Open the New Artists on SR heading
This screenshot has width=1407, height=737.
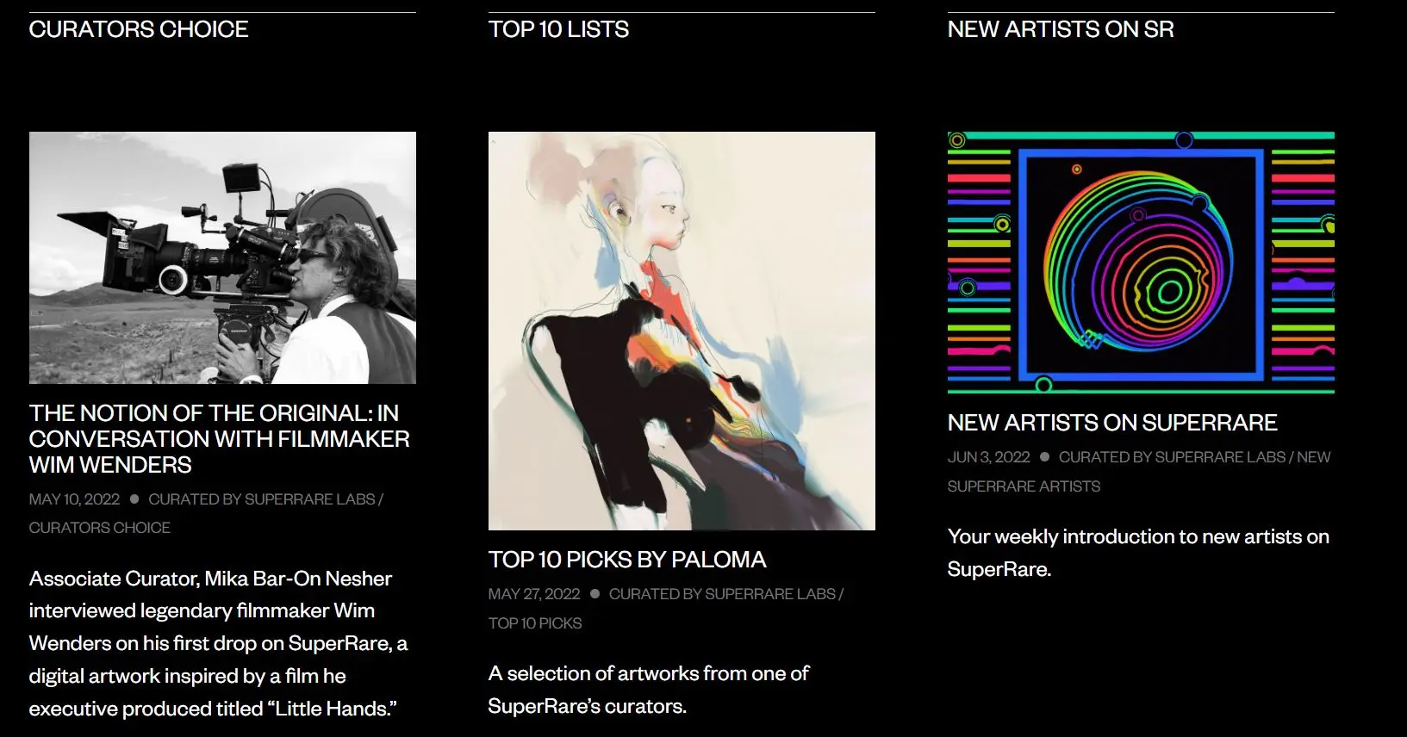pyautogui.click(x=1061, y=29)
